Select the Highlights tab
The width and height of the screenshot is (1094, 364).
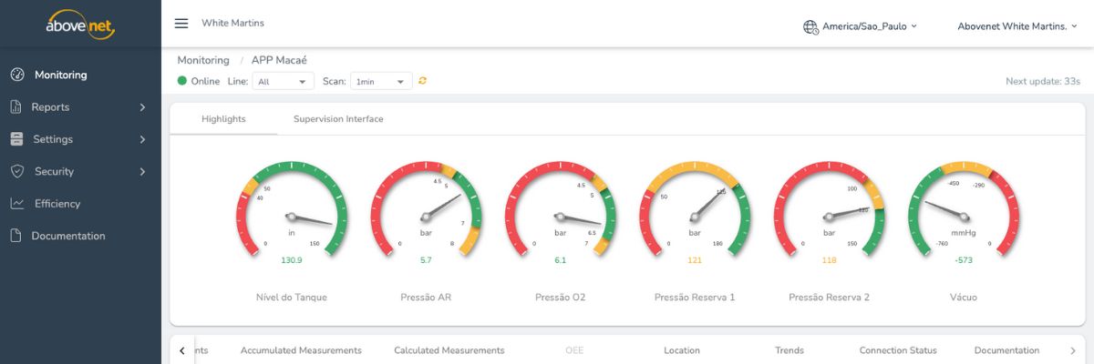pyautogui.click(x=223, y=119)
